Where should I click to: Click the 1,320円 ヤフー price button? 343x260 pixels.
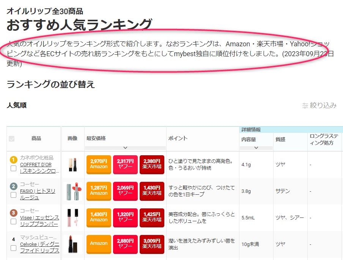(x=125, y=218)
